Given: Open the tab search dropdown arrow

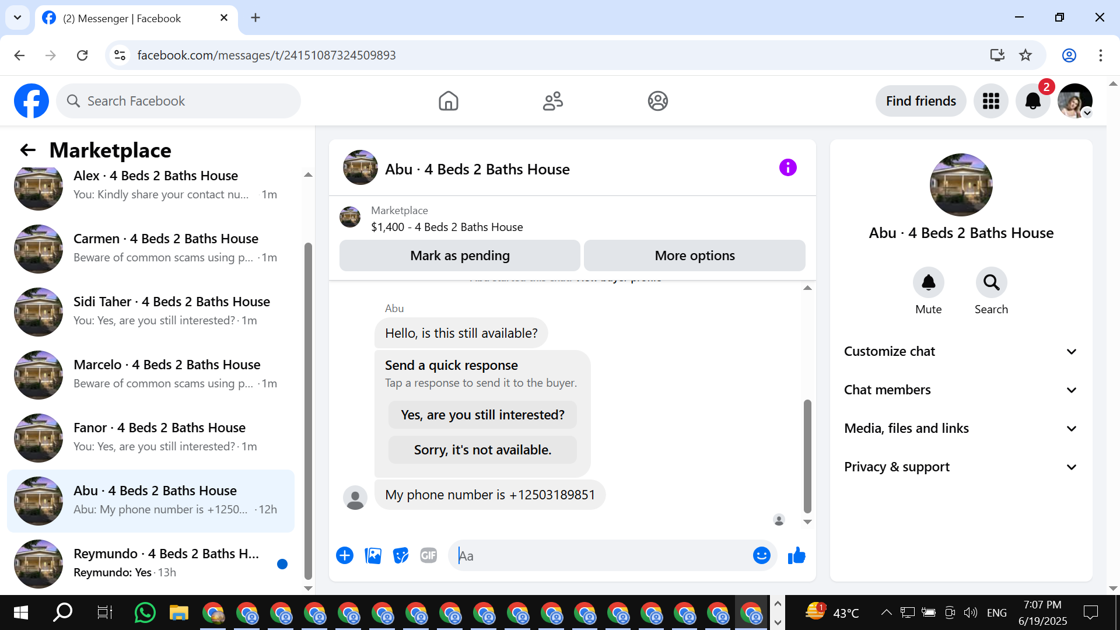Looking at the screenshot, I should tap(17, 17).
